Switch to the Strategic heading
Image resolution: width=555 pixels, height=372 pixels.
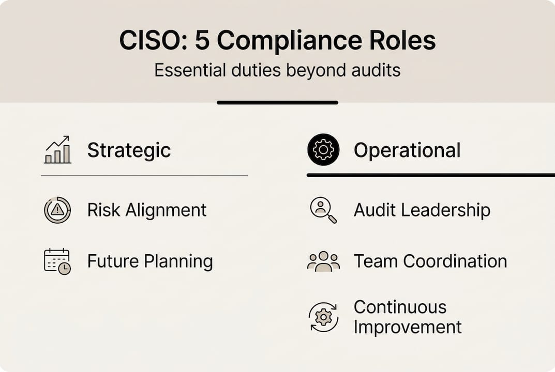129,150
